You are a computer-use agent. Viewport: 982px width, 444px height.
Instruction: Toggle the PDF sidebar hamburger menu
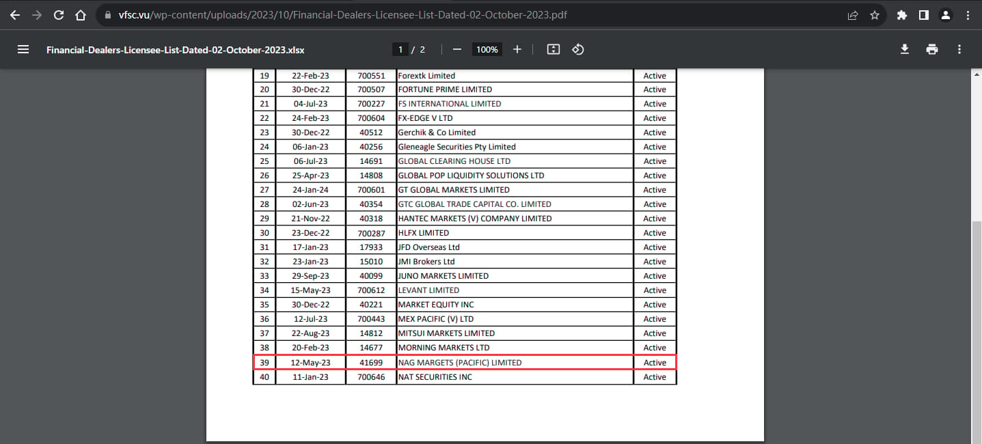point(23,50)
